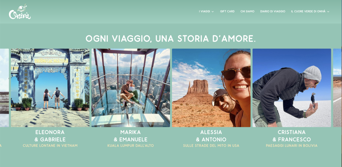
Task: Open the Bolivia salt flat photo
Action: (x=292, y=88)
